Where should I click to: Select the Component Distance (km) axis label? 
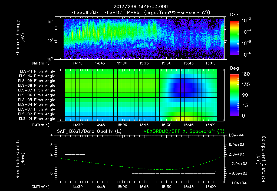click(x=261, y=159)
